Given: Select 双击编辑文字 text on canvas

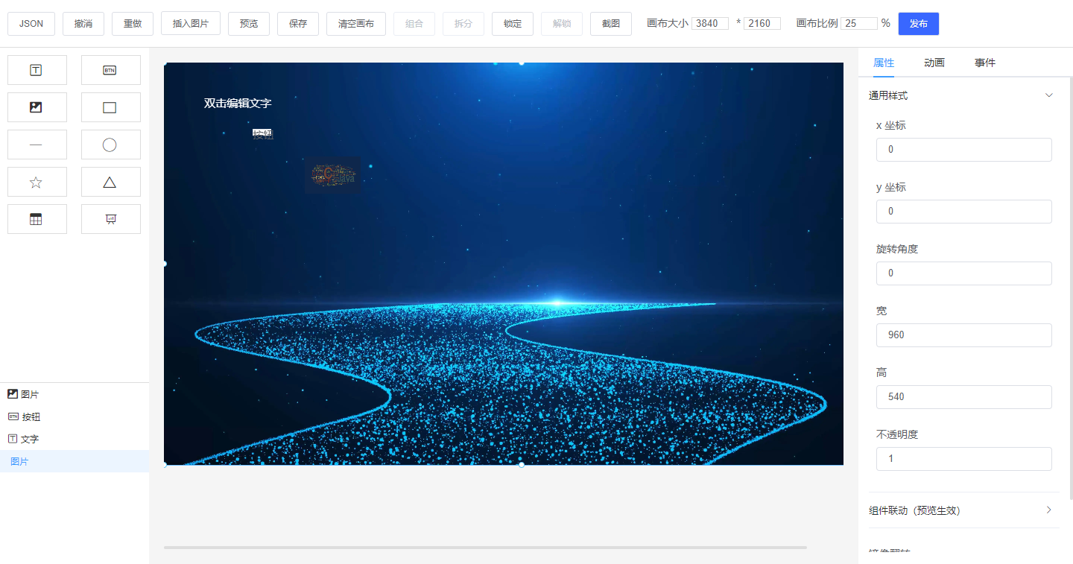Looking at the screenshot, I should 238,104.
